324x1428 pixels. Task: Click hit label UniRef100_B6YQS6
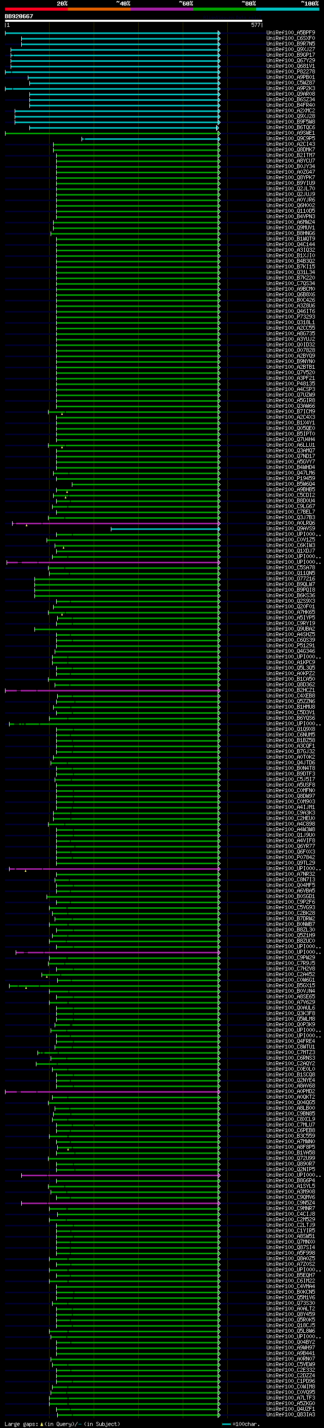coord(291,718)
